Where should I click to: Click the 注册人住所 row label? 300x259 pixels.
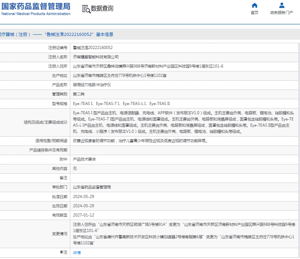[x=58, y=66]
